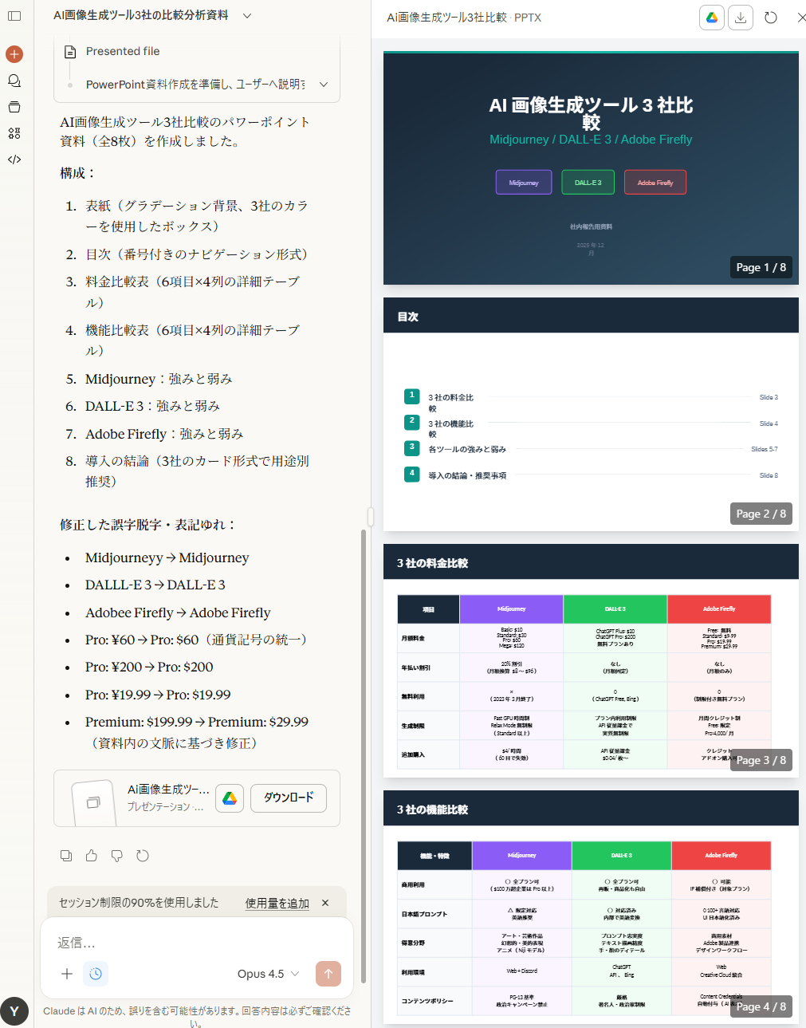Screen dimensions: 806x1028
Task: Toggle the sidebar panel icon
Action: pos(14,16)
